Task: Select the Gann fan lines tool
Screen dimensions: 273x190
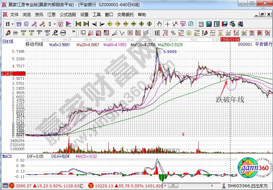Action: [91, 33]
